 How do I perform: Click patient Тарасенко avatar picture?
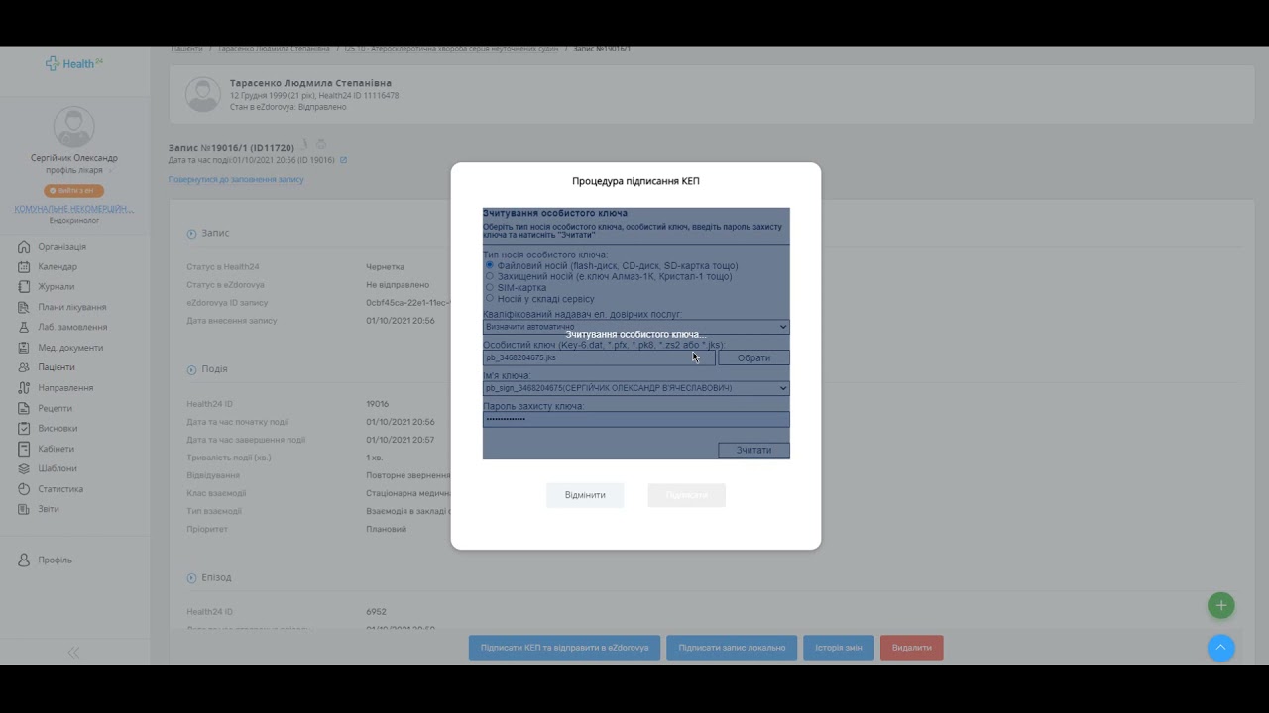(x=203, y=94)
